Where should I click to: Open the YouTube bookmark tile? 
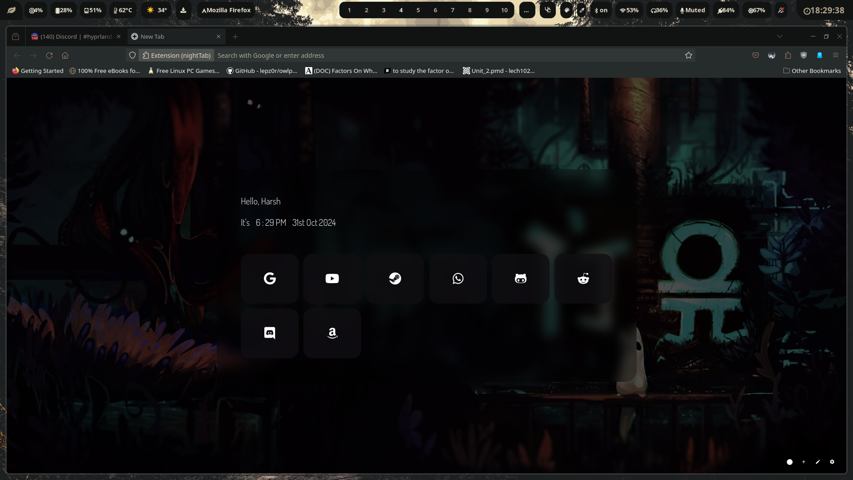point(332,279)
